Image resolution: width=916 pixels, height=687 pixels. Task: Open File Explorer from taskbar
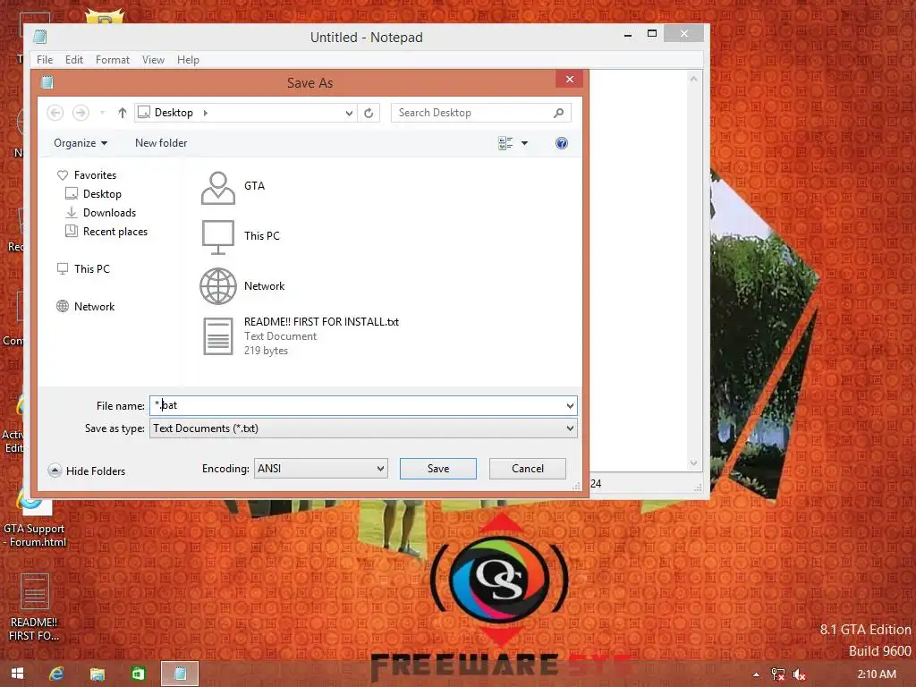point(97,674)
